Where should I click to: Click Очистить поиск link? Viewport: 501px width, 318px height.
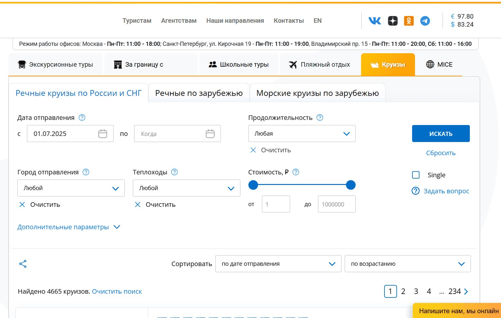[117, 291]
